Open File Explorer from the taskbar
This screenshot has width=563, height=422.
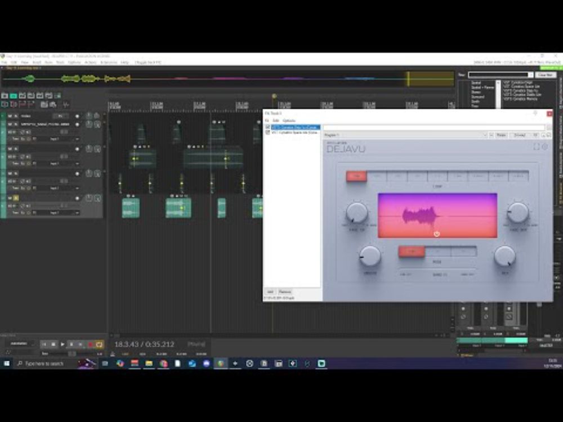point(149,363)
